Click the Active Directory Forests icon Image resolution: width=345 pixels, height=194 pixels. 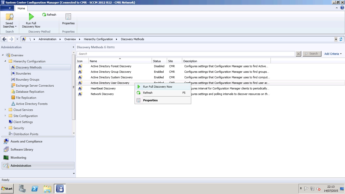pos(13,104)
